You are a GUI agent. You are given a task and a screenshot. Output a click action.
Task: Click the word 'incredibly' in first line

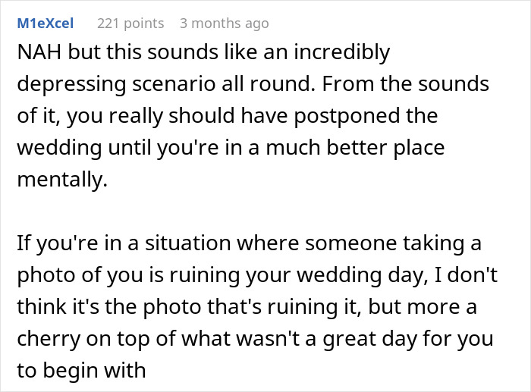341,53
